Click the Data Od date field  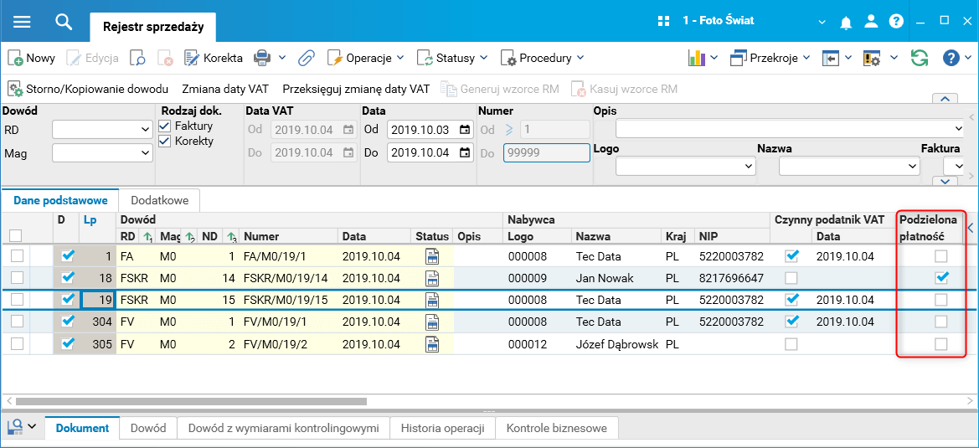[422, 130]
